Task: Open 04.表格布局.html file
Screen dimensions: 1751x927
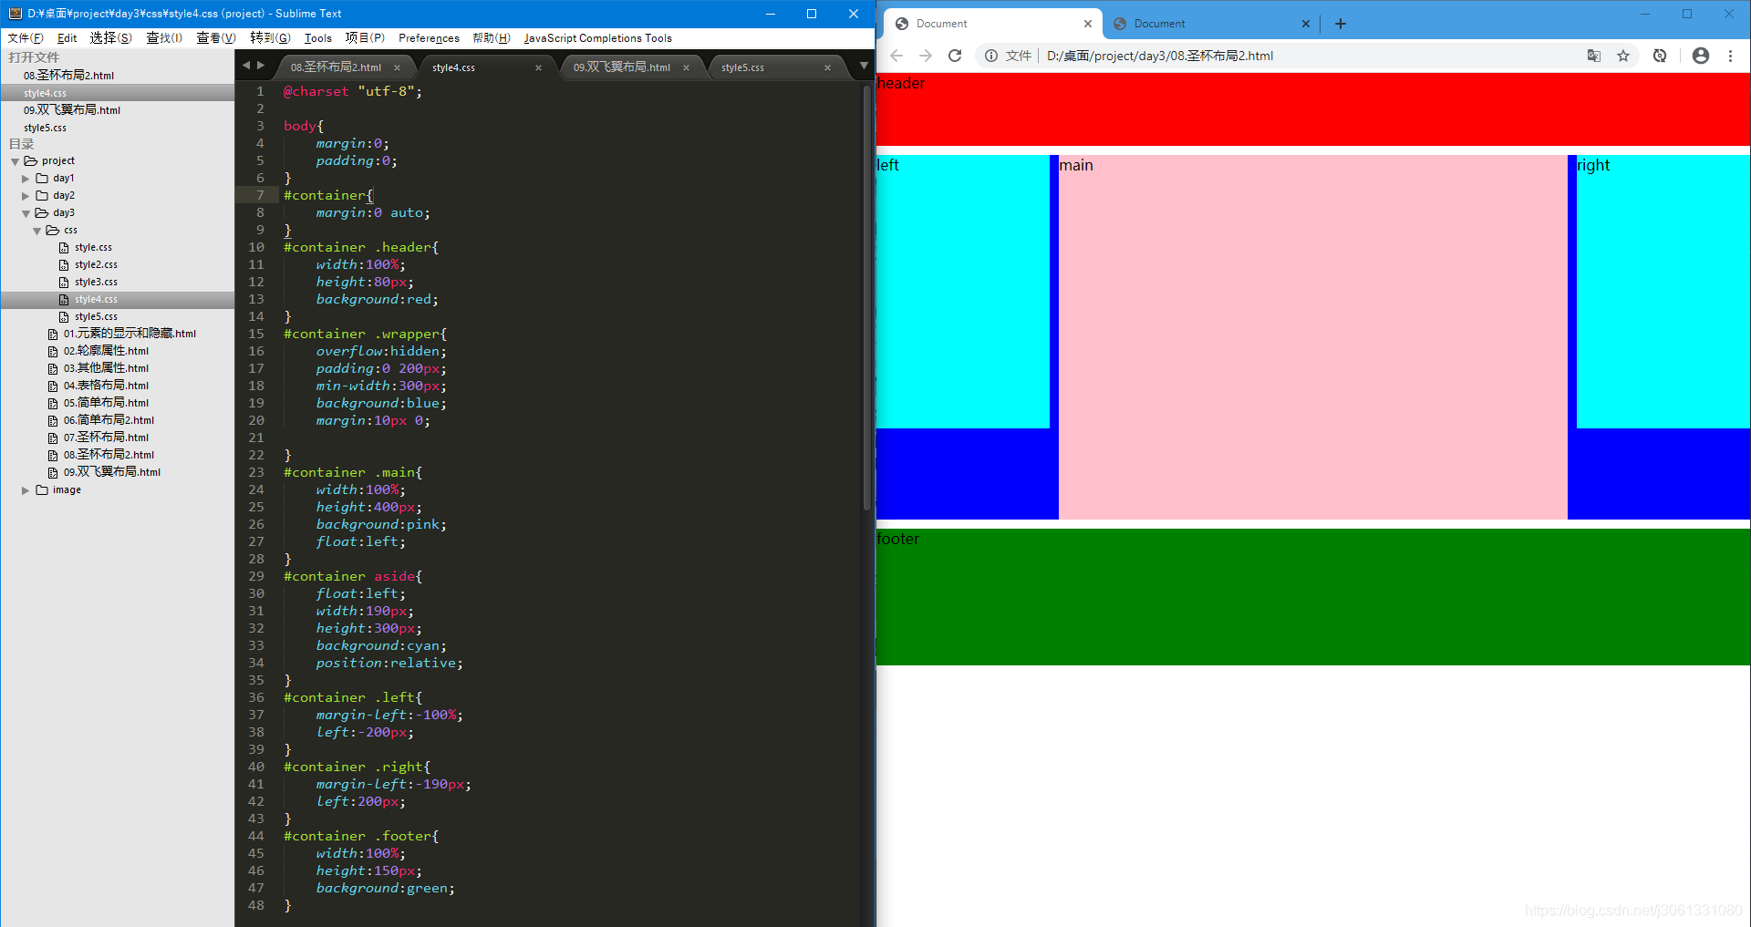Action: click(106, 386)
